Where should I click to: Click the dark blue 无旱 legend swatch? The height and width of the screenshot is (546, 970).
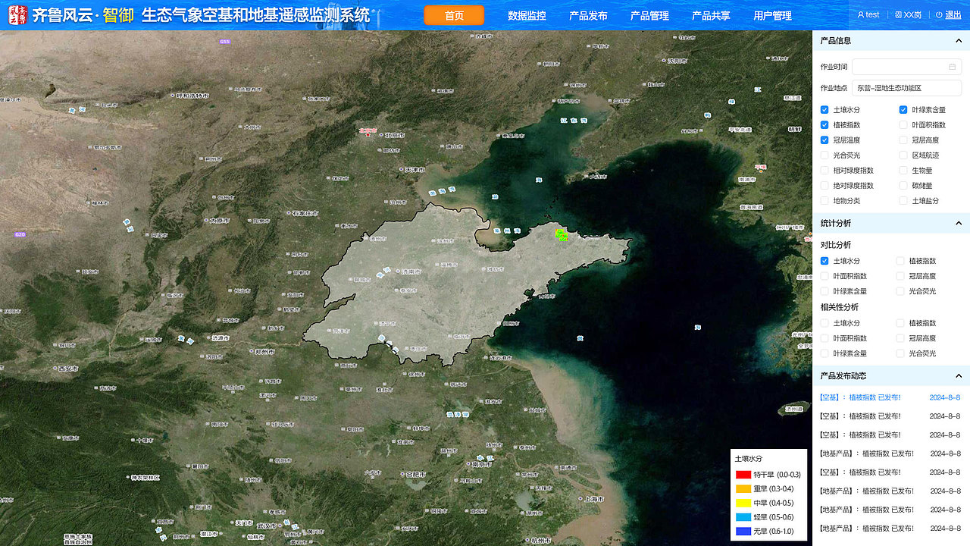(x=743, y=532)
